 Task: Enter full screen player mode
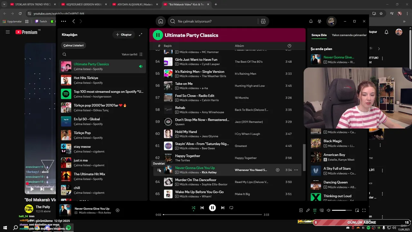[x=364, y=210]
